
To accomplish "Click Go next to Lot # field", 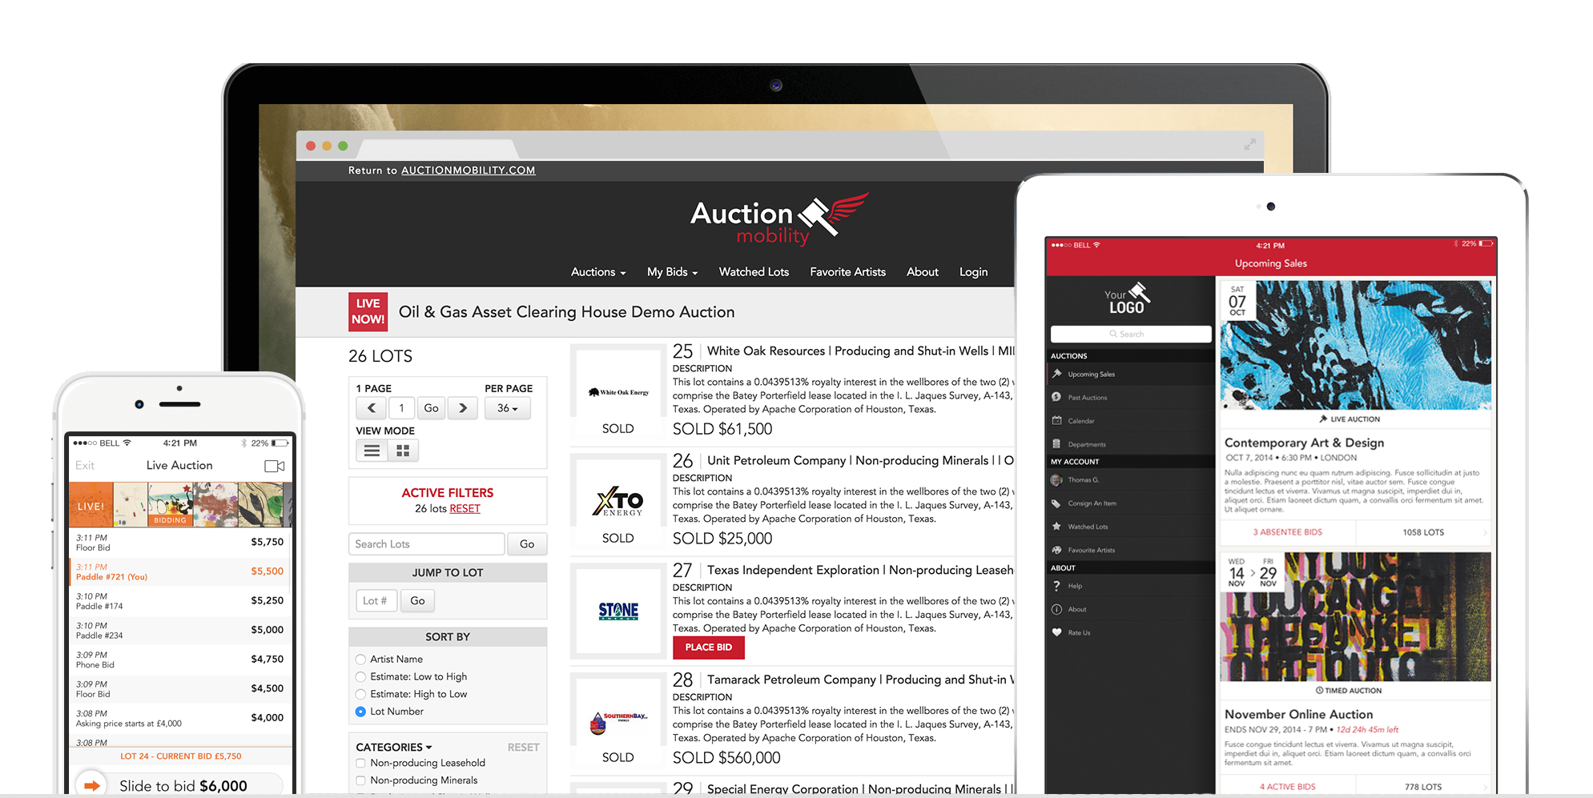I will tap(417, 601).
